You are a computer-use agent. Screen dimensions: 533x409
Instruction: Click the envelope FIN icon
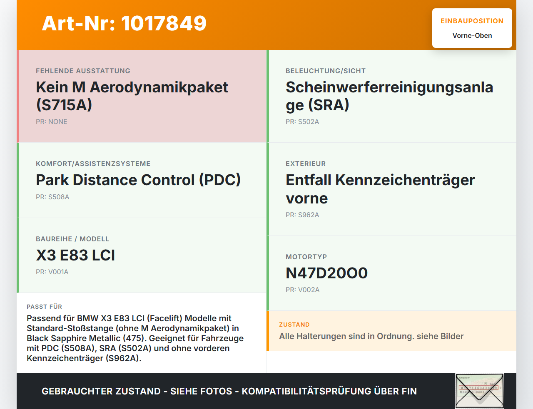(479, 391)
